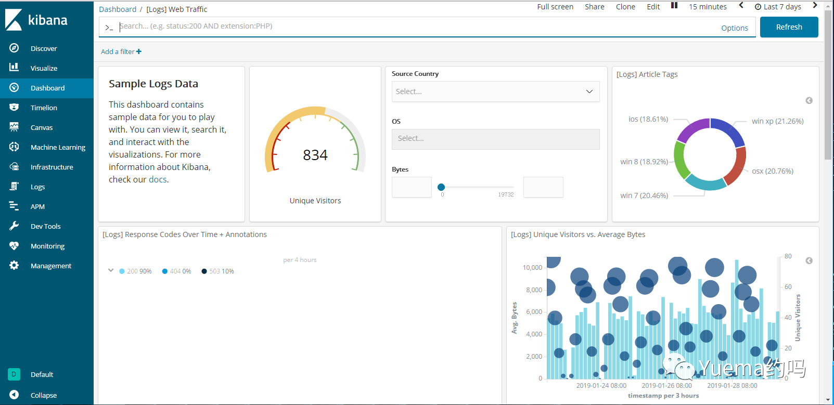The image size is (834, 405).
Task: Toggle the 503 series legend item
Action: pyautogui.click(x=217, y=271)
